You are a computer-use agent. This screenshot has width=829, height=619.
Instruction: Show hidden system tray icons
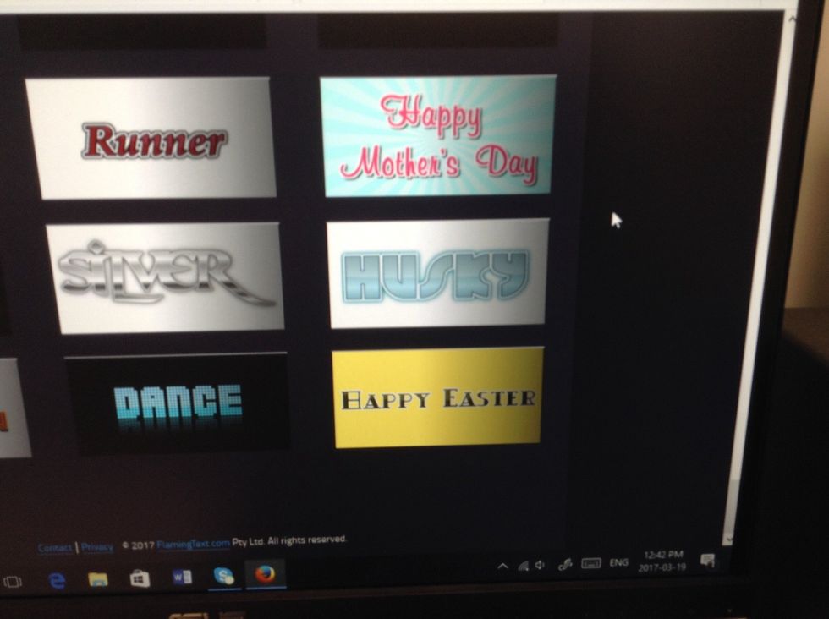point(502,566)
